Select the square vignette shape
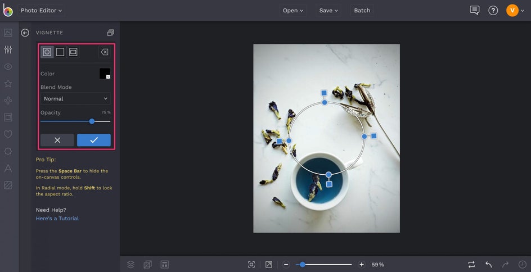Image resolution: width=531 pixels, height=272 pixels. click(60, 52)
